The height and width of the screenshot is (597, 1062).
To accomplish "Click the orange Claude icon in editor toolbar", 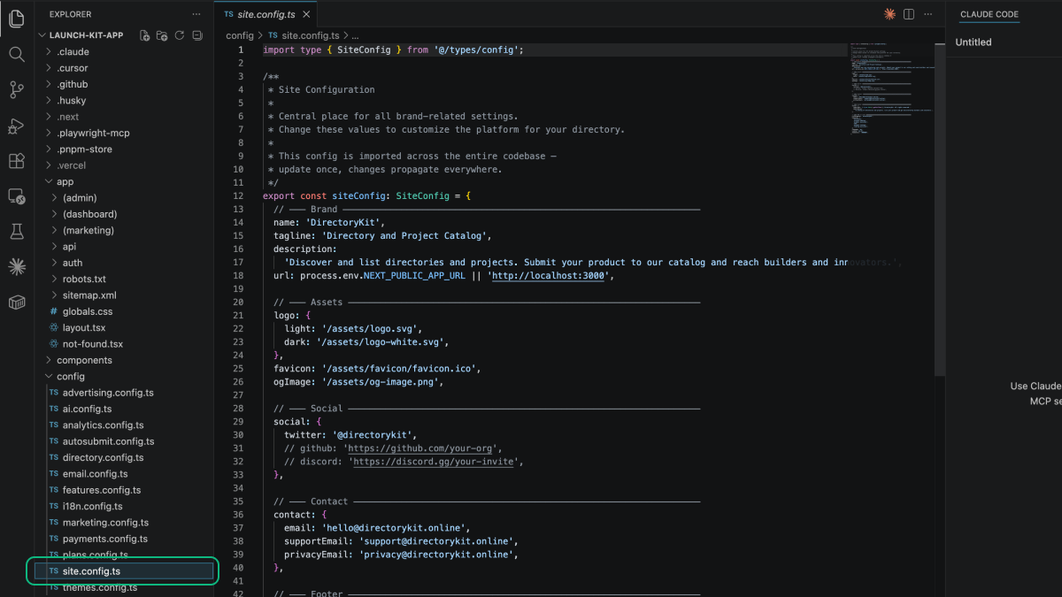I will click(x=889, y=14).
